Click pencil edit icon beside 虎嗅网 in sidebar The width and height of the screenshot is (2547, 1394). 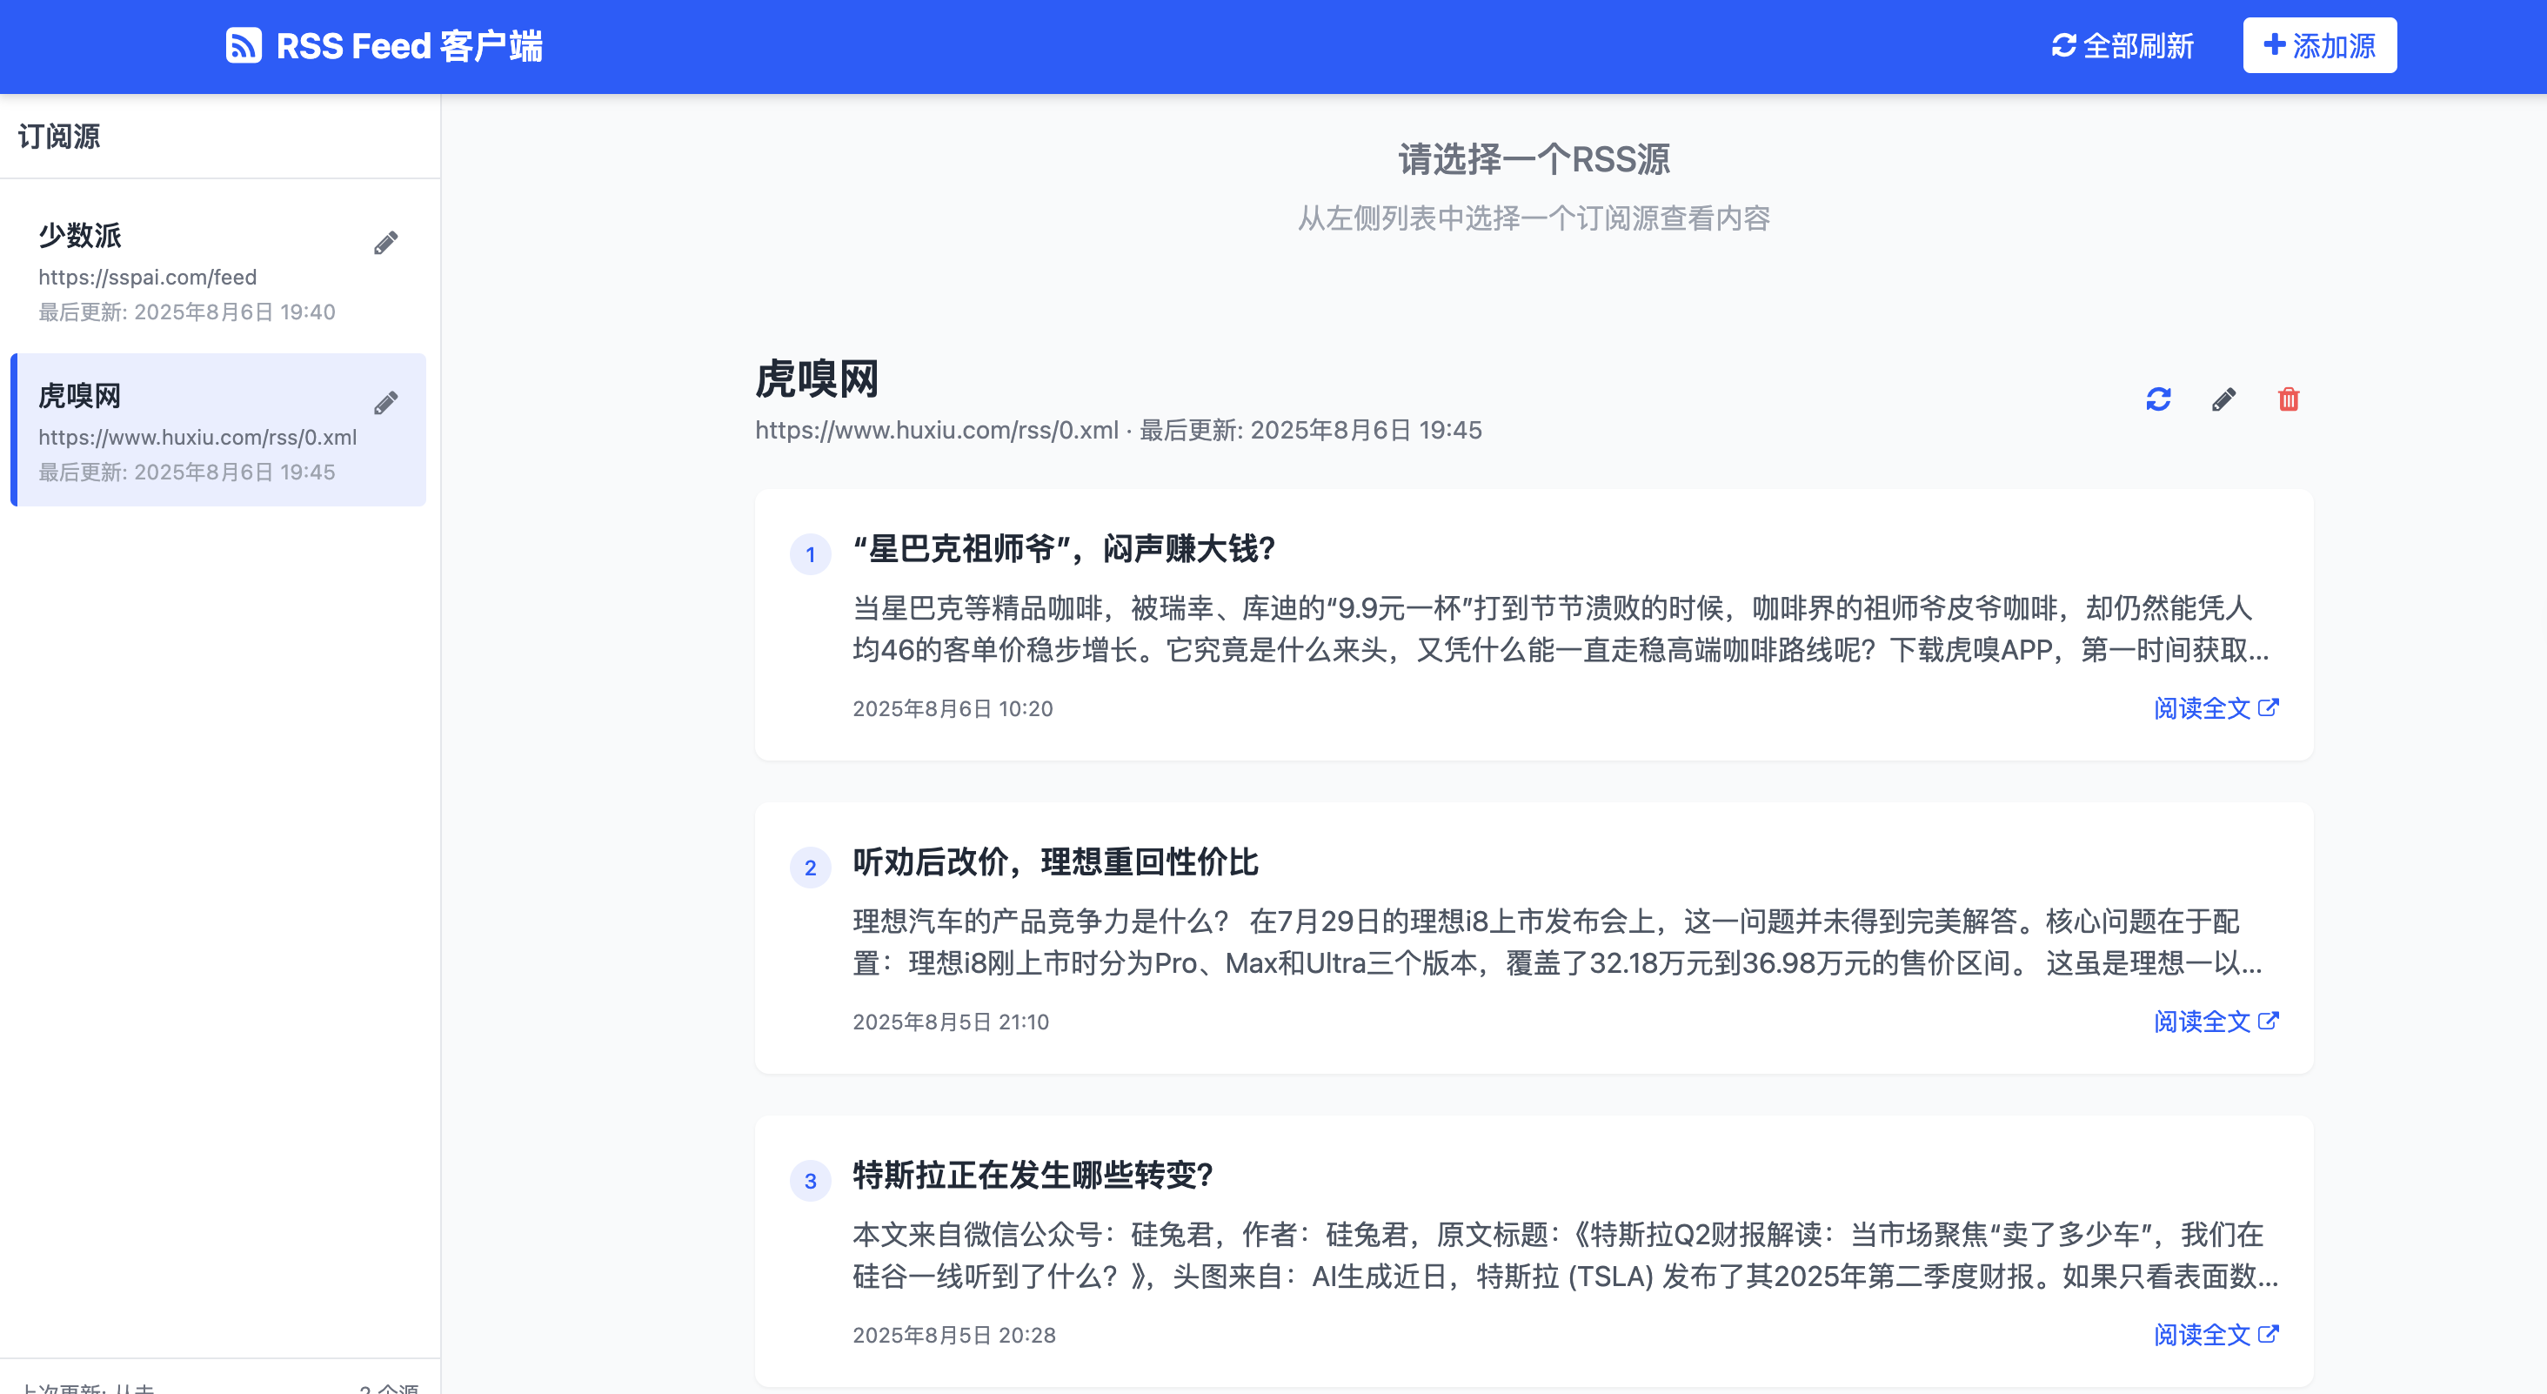coord(385,403)
